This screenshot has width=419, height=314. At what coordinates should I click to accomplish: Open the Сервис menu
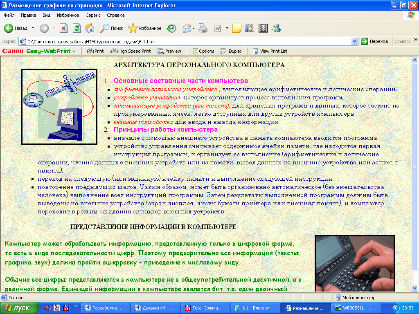pyautogui.click(x=93, y=15)
